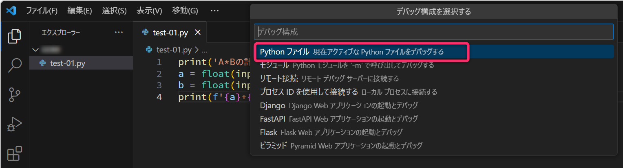Open the ファイル(F) menu
The width and height of the screenshot is (623, 168).
click(x=42, y=11)
